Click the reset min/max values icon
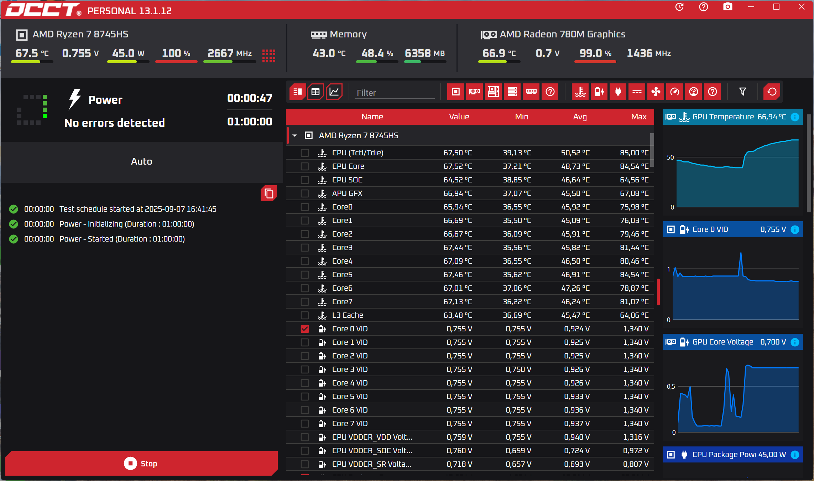 click(x=772, y=92)
